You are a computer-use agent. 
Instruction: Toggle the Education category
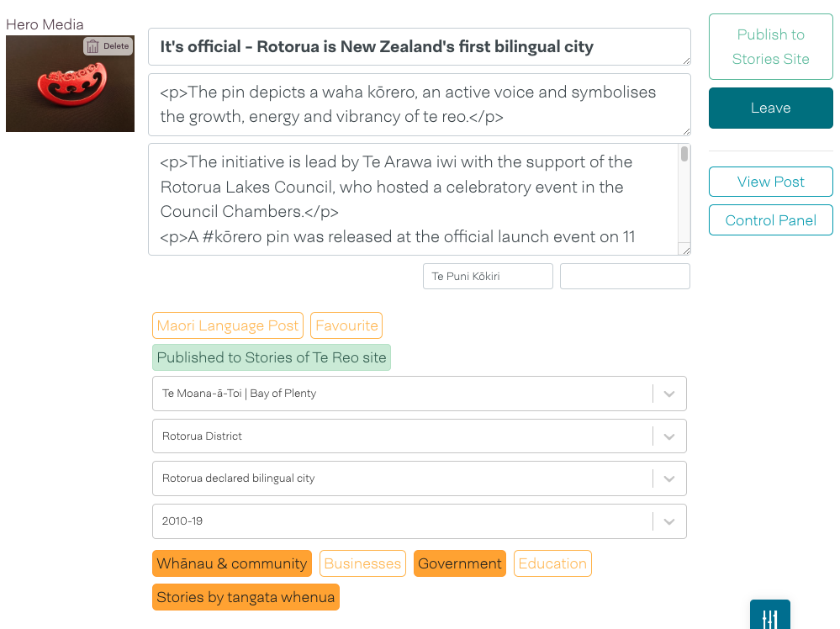pos(552,563)
